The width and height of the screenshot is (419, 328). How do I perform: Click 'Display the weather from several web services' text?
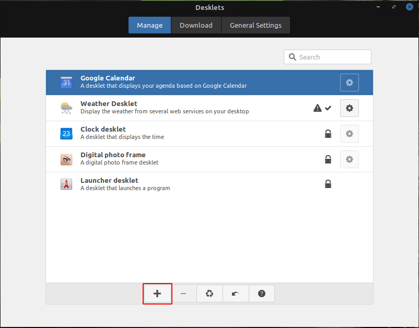point(165,111)
